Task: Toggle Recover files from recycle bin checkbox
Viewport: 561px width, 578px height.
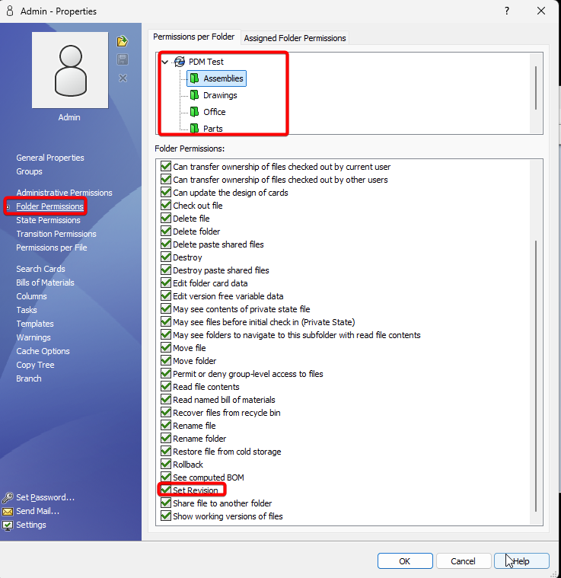Action: (x=166, y=412)
